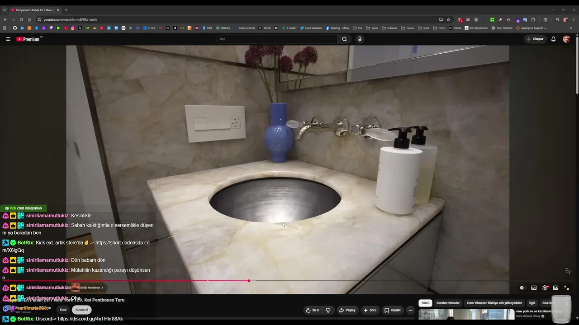Click the Soru ask button

click(370, 310)
